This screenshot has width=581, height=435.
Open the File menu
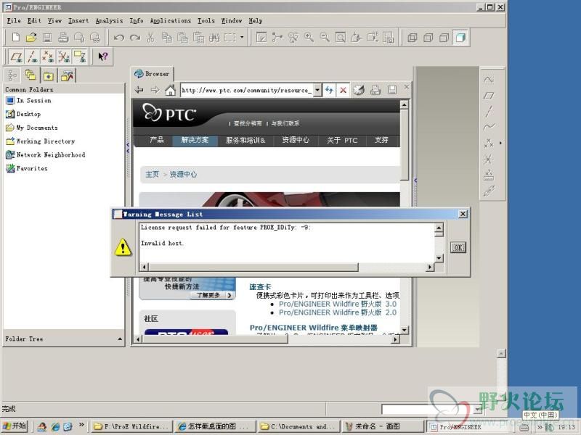coord(14,21)
